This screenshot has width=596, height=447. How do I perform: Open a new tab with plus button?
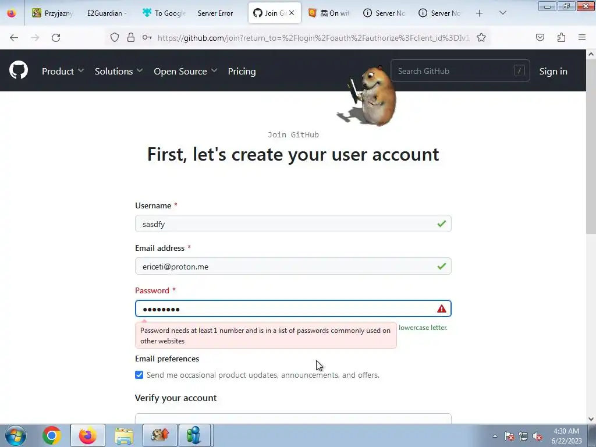pyautogui.click(x=480, y=13)
